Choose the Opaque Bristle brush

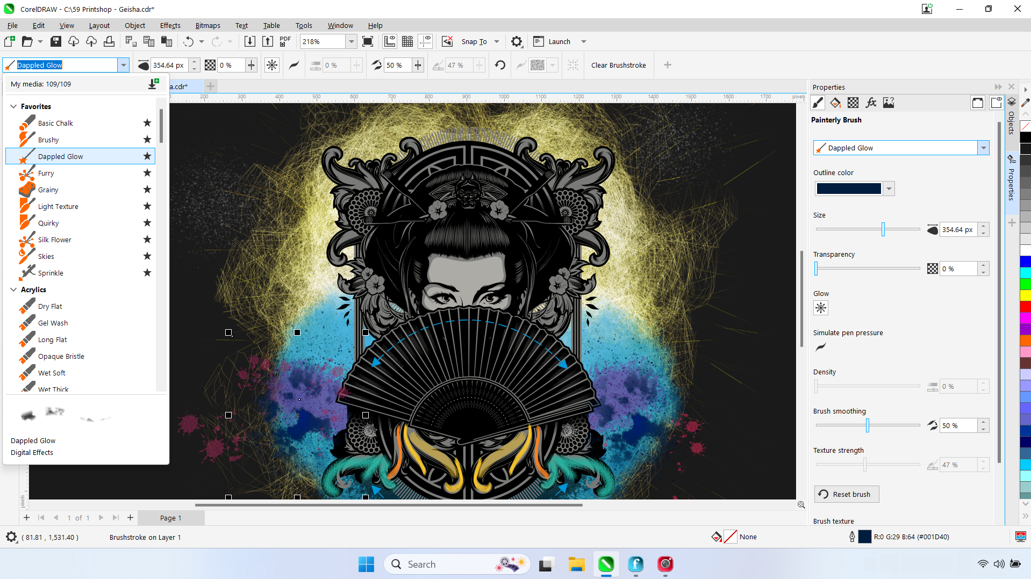pos(81,356)
